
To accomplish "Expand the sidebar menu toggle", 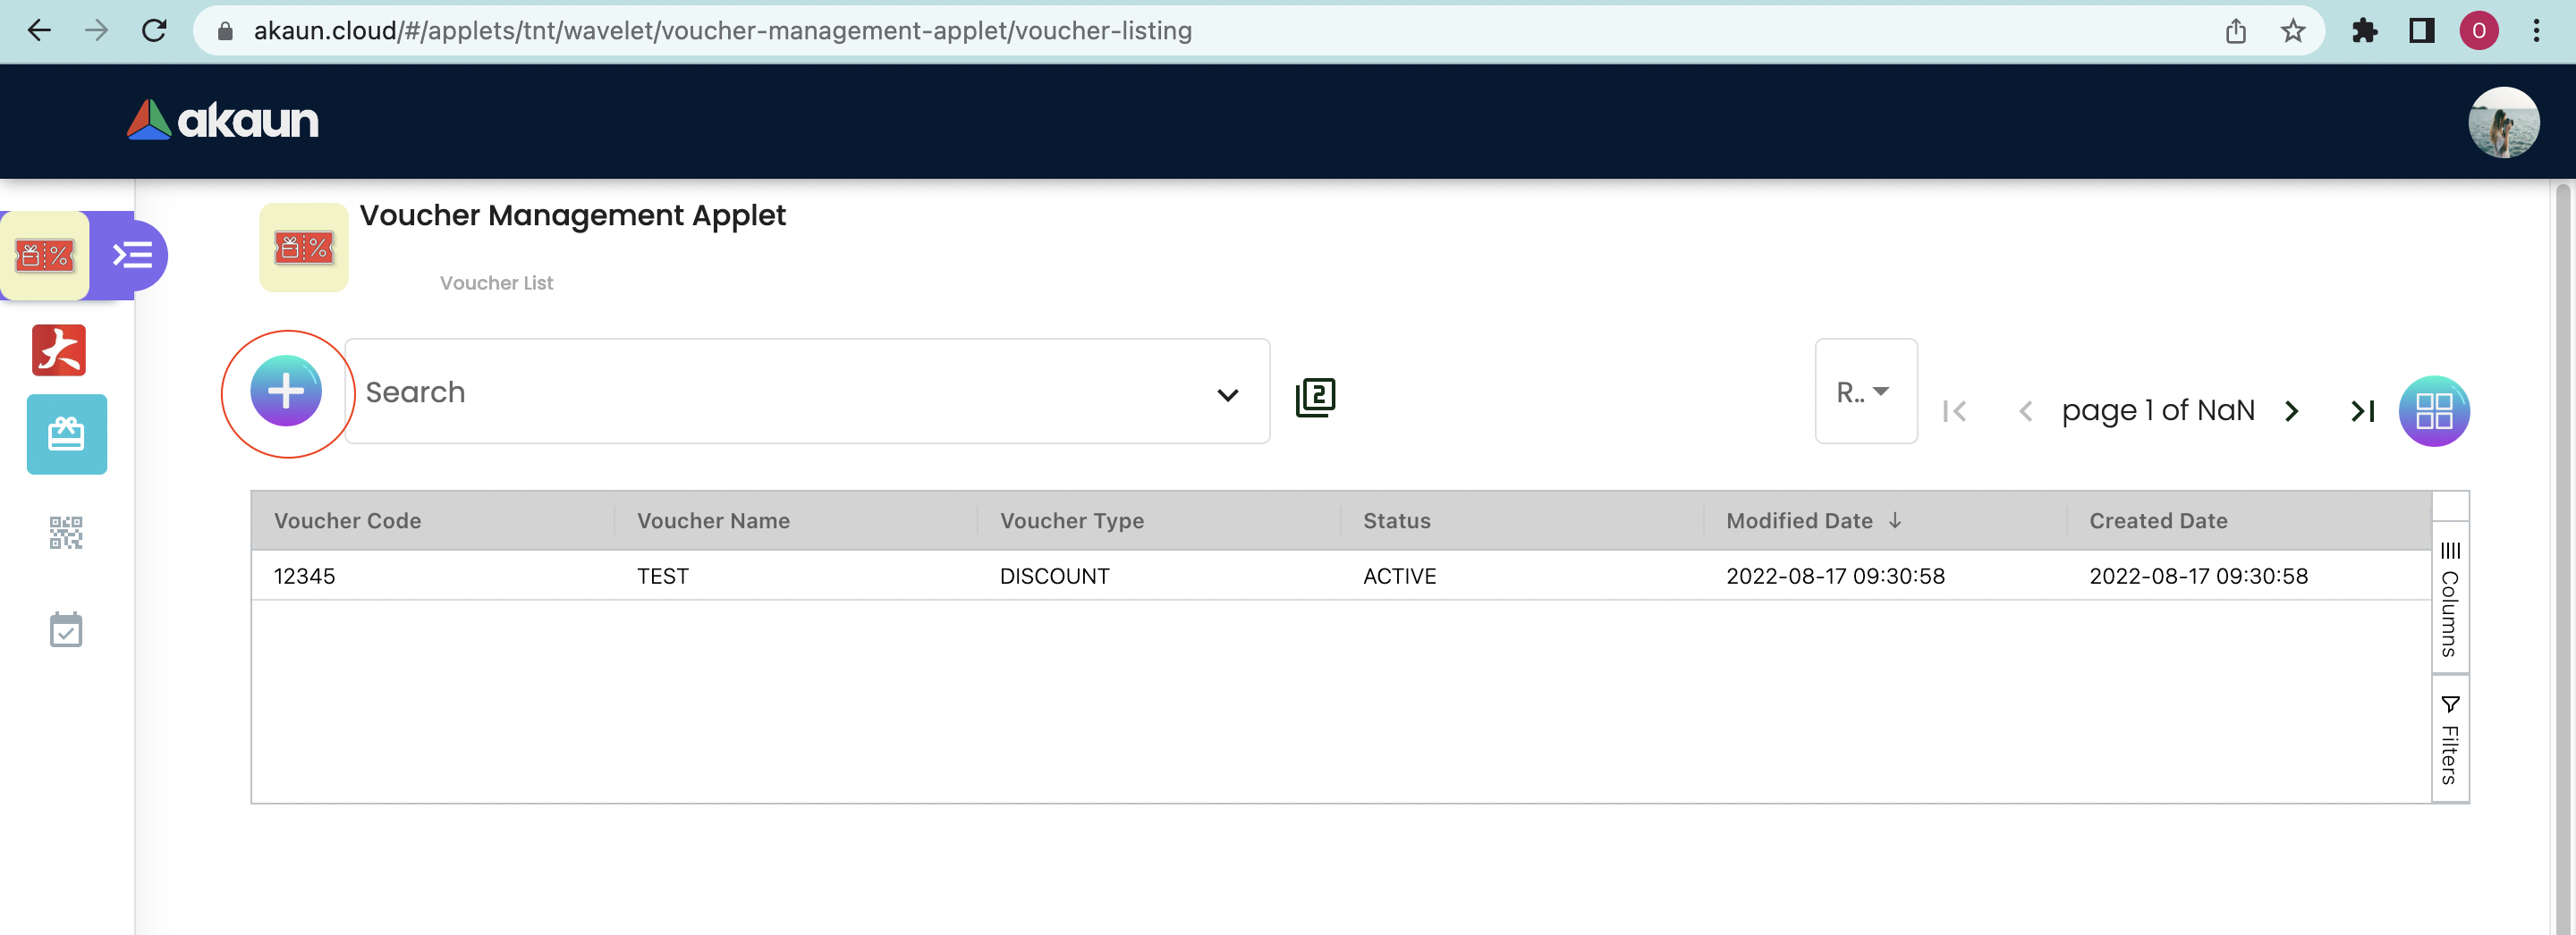I will pyautogui.click(x=132, y=255).
